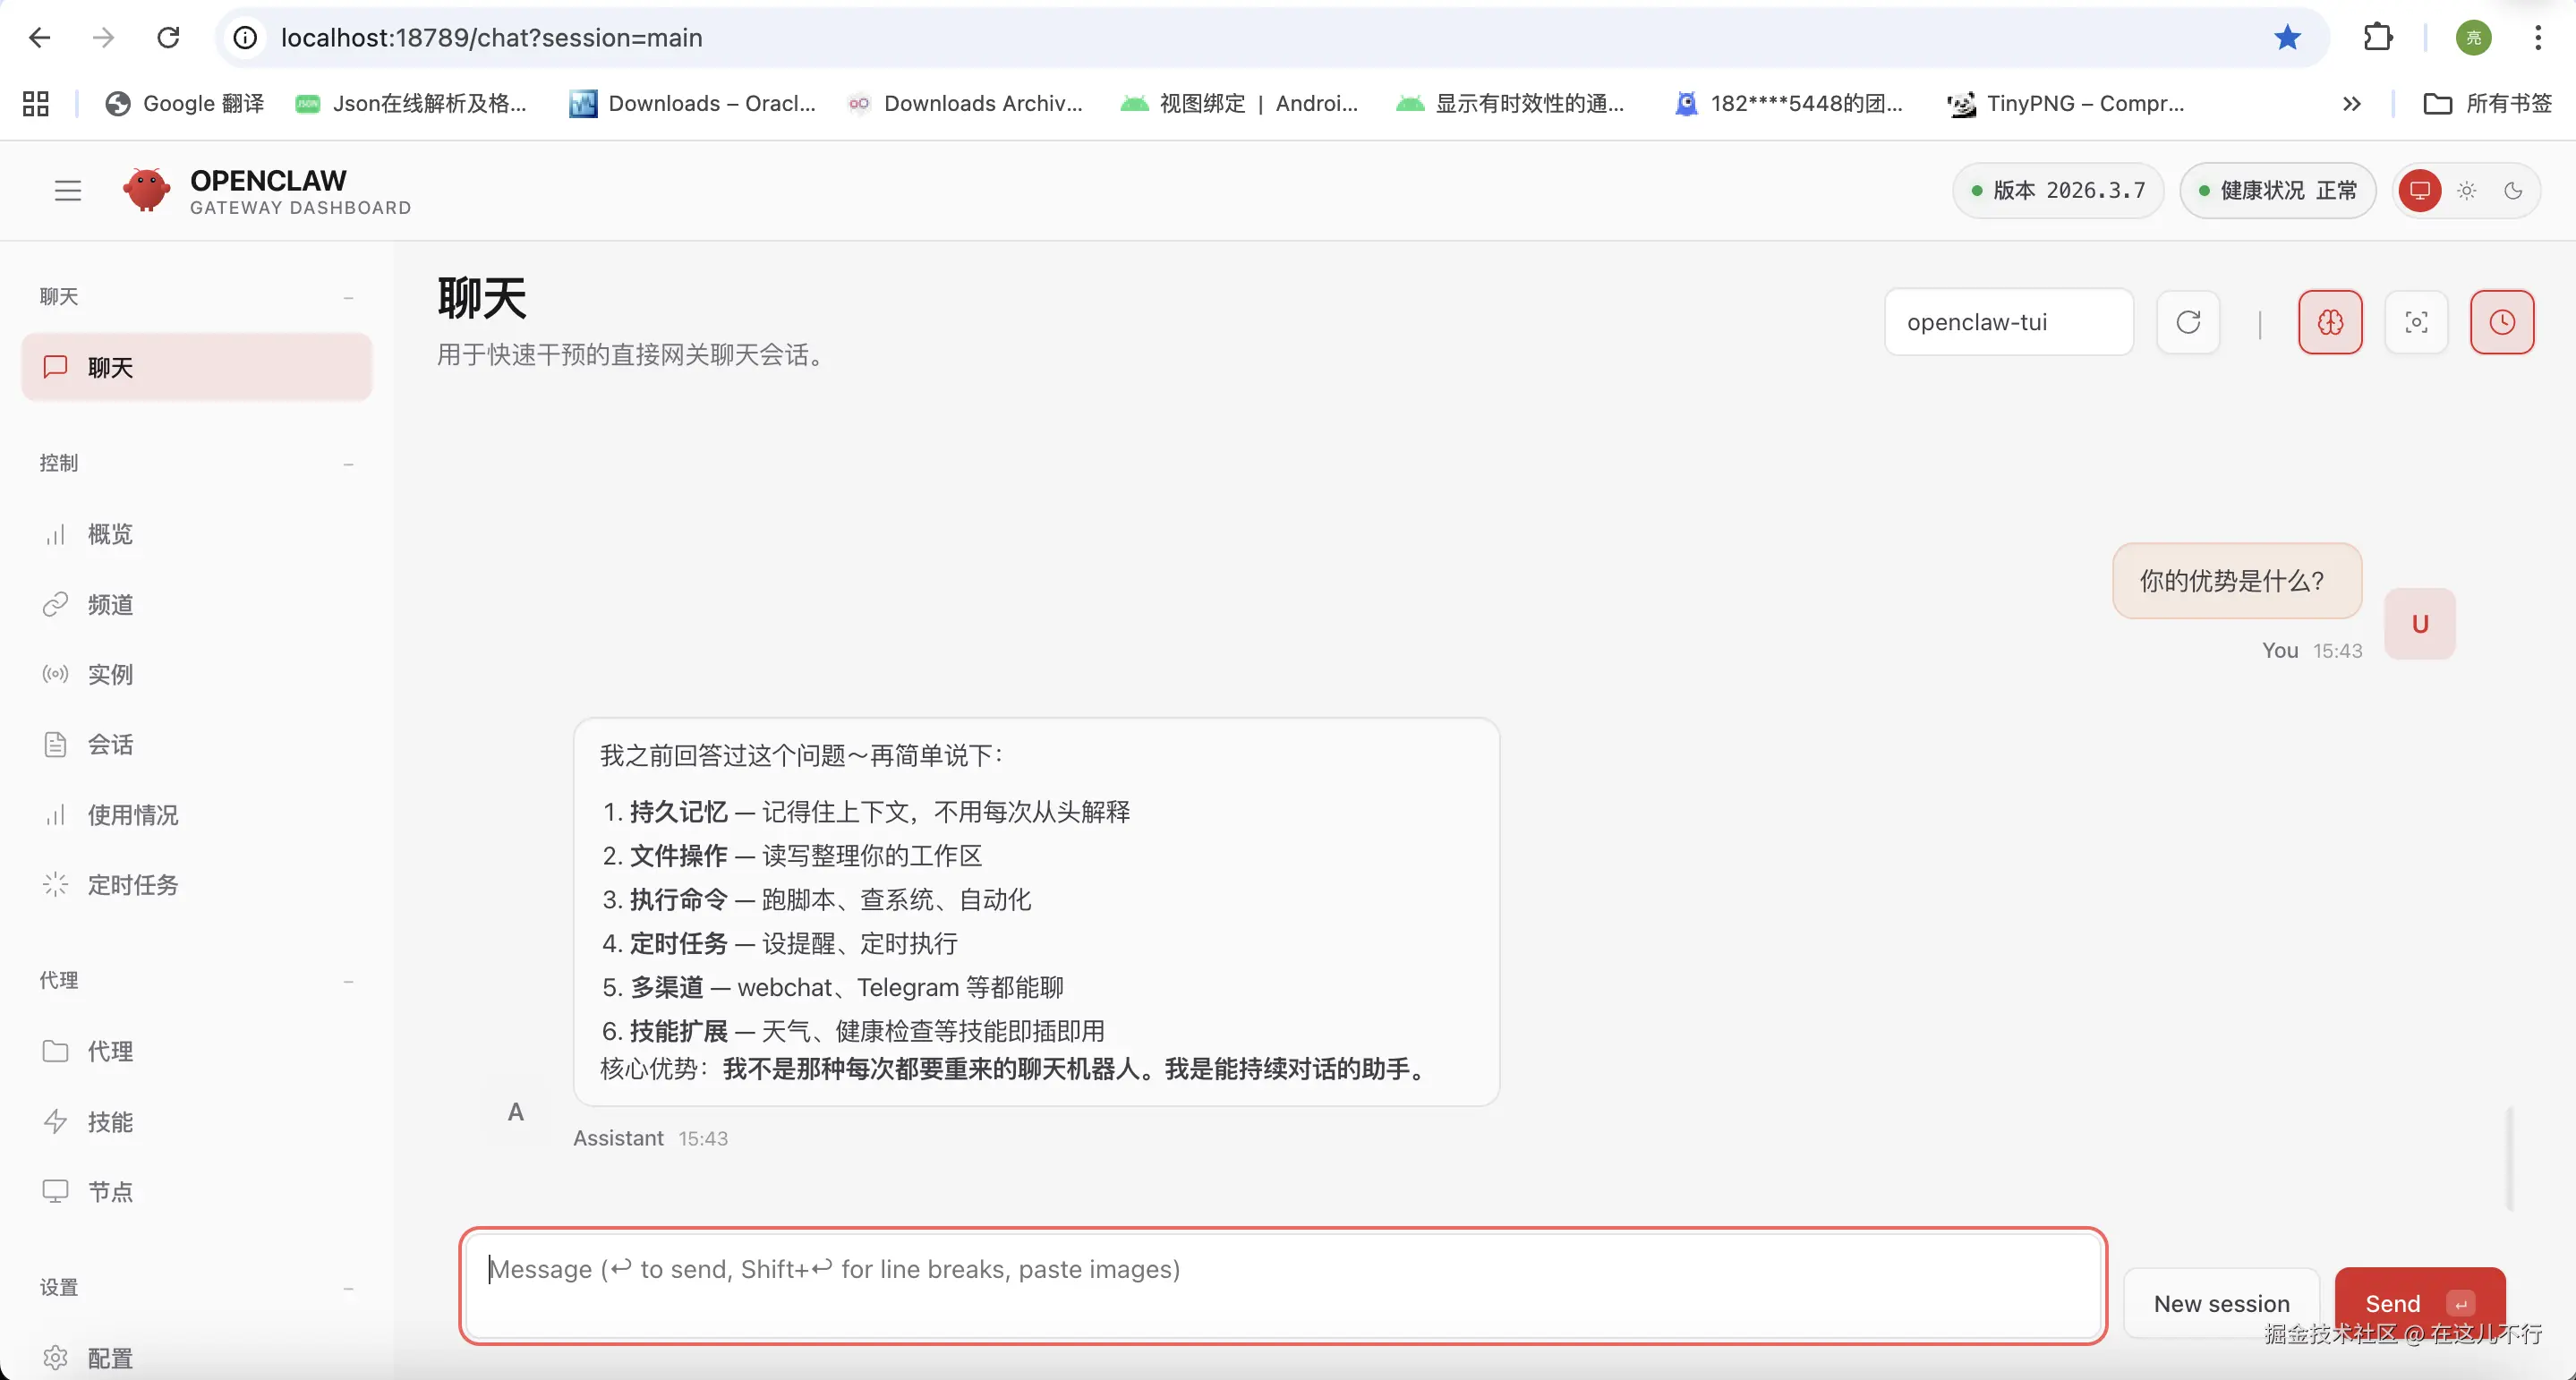Image resolution: width=2576 pixels, height=1380 pixels.
Task: Start a New session
Action: click(2221, 1302)
